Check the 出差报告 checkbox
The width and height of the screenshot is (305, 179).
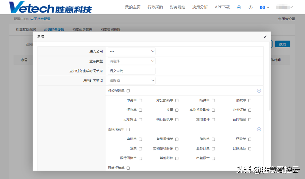pyautogui.click(x=213, y=158)
